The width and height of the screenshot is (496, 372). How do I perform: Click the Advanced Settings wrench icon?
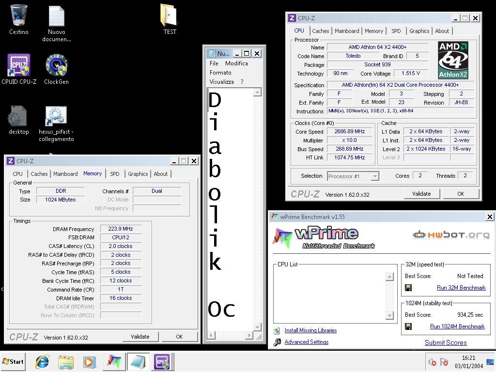coord(277,342)
